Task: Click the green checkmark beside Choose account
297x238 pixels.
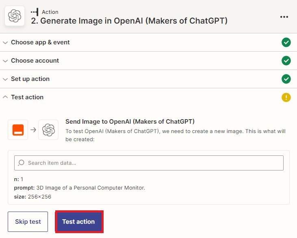Action: click(286, 61)
